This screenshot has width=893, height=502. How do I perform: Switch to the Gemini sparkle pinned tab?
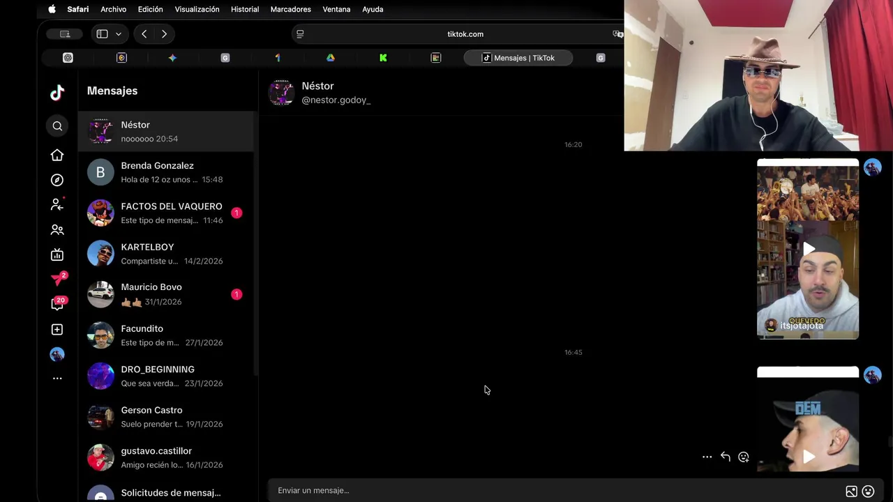click(x=172, y=58)
